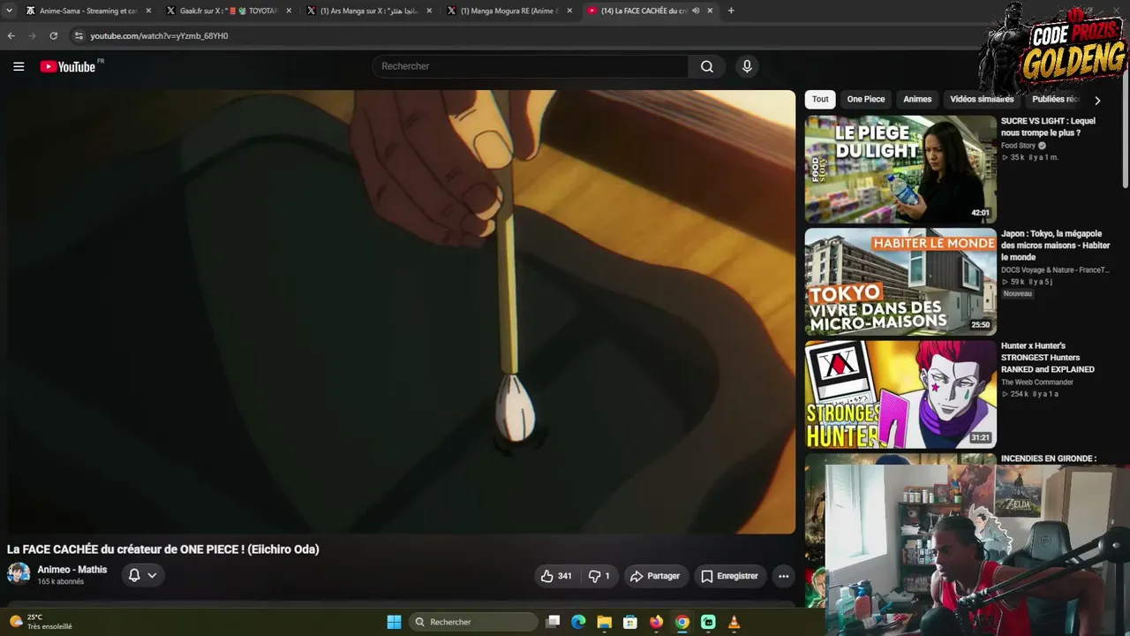Open the Animeo - Mathis channel avatar
Viewport: 1130px width, 636px height.
(19, 574)
